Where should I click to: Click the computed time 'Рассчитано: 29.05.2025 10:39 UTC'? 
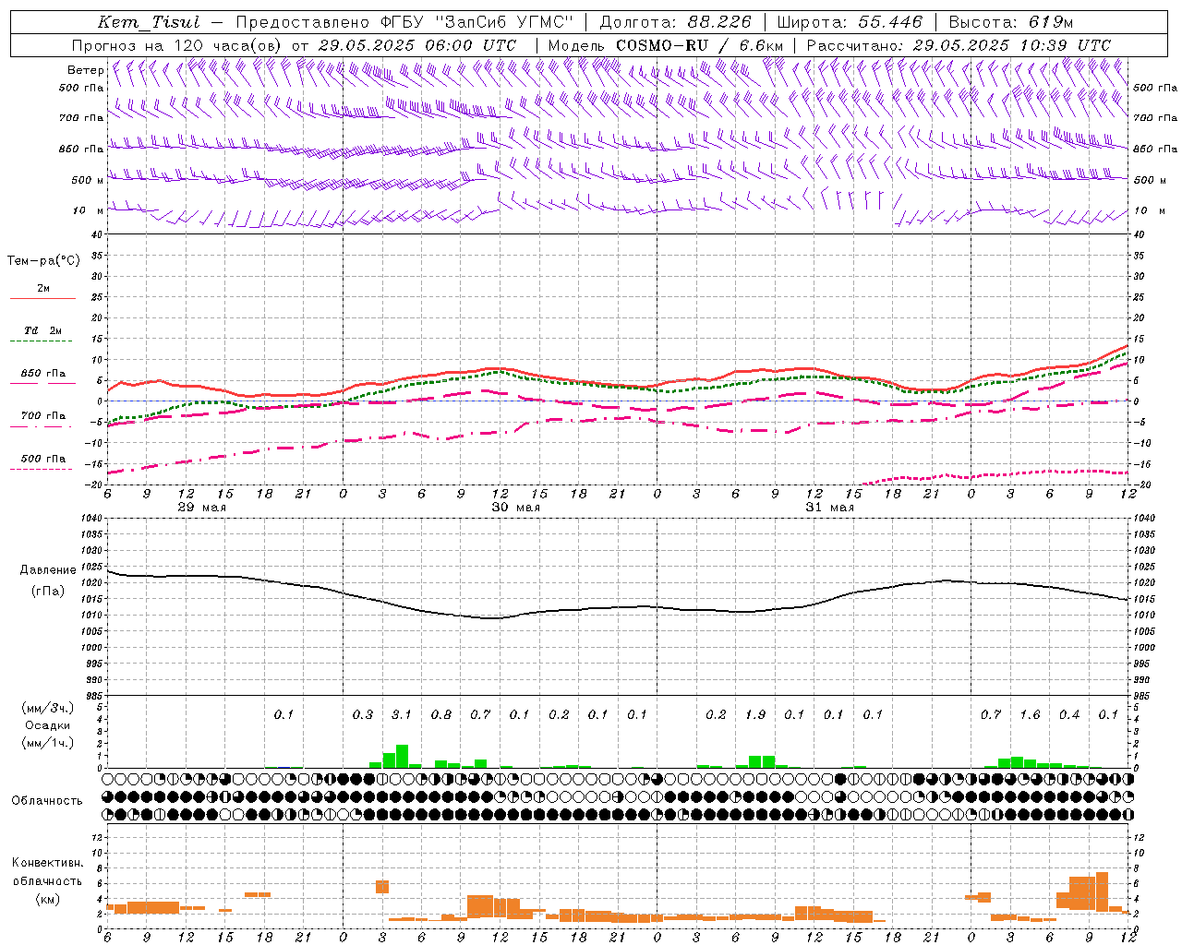coord(959,45)
